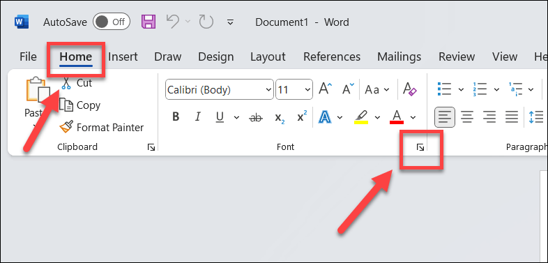Open the Font dialog box launcher

[420, 148]
